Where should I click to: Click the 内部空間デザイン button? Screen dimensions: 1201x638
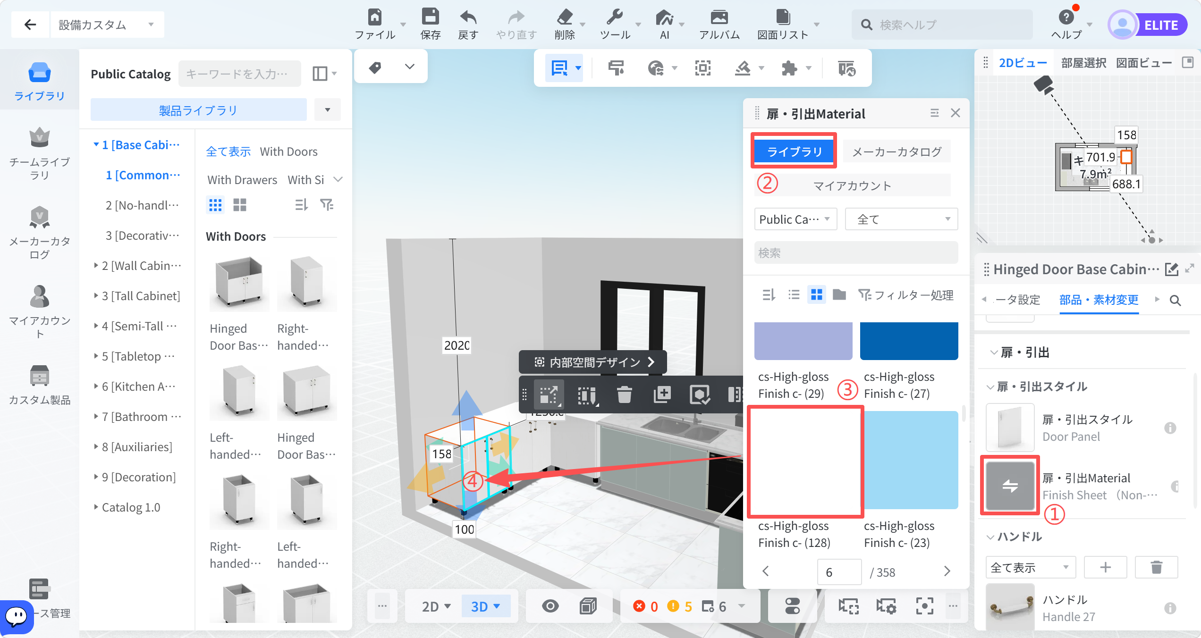tap(593, 362)
